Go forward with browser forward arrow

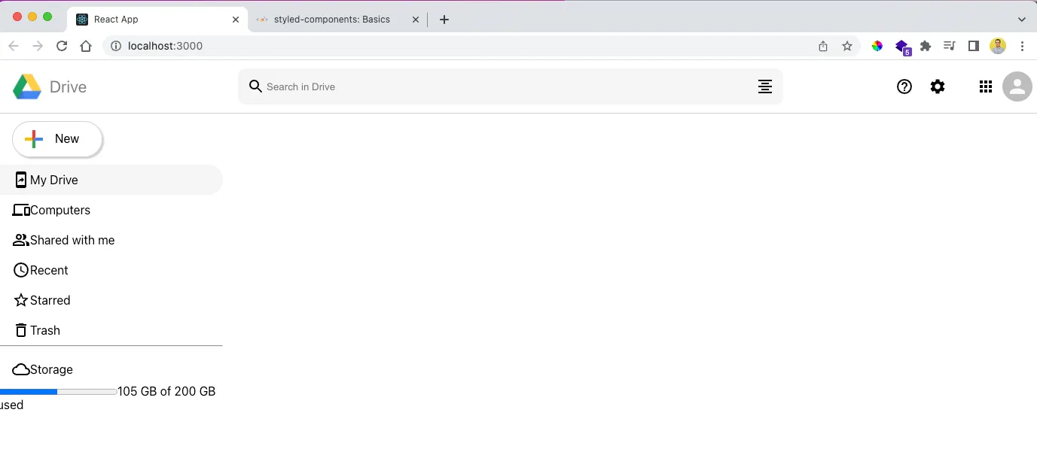[38, 46]
